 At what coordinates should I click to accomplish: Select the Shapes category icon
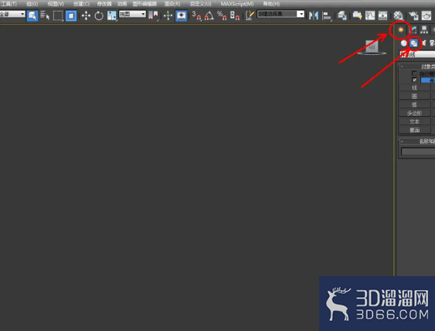[413, 43]
